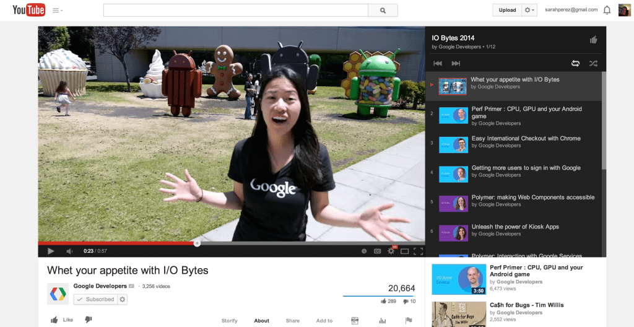634x327 pixels.
Task: Open subscription settings gear
Action: click(x=122, y=300)
